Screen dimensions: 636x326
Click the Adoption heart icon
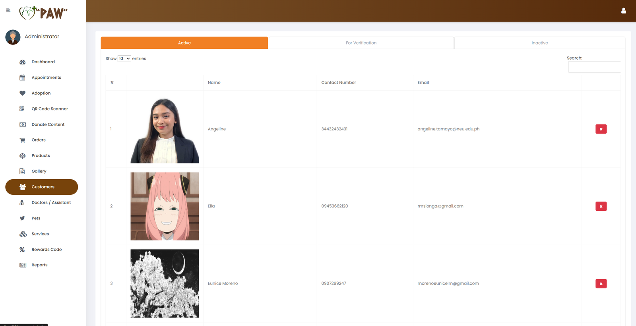tap(23, 93)
